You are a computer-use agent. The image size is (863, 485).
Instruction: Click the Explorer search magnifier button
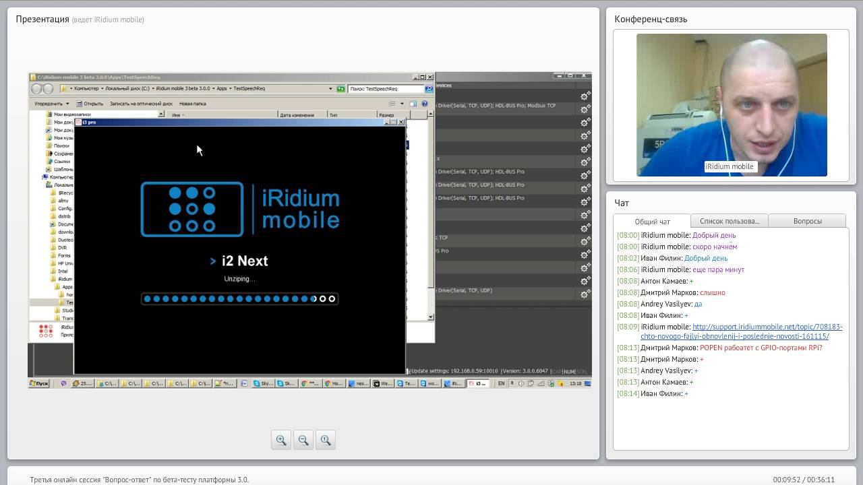[x=429, y=89]
